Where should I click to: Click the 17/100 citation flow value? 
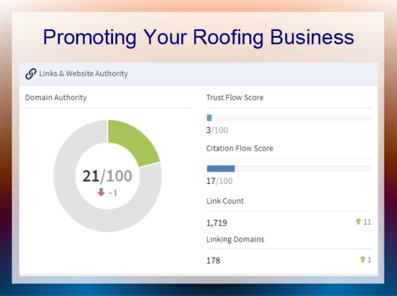219,181
